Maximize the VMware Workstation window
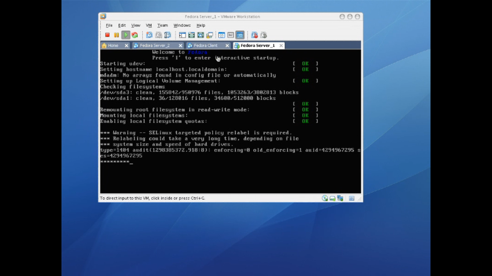Screen dimensions: 492x276 click(x=350, y=16)
